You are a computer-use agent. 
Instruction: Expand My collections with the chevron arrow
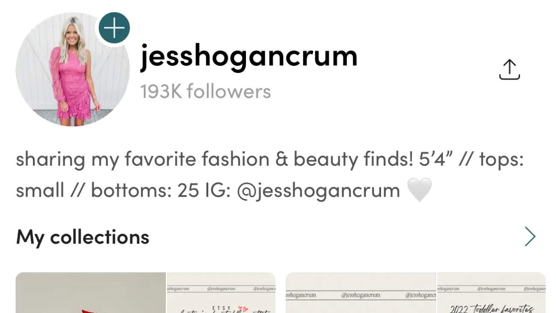pyautogui.click(x=530, y=236)
